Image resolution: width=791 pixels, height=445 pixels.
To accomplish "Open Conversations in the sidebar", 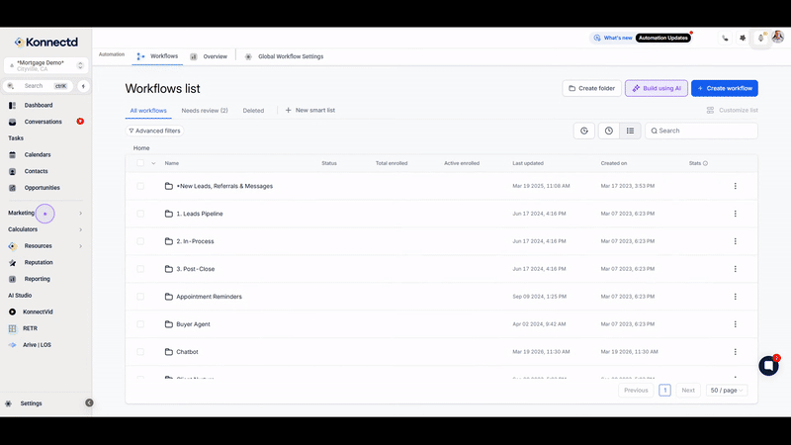I will pyautogui.click(x=43, y=122).
